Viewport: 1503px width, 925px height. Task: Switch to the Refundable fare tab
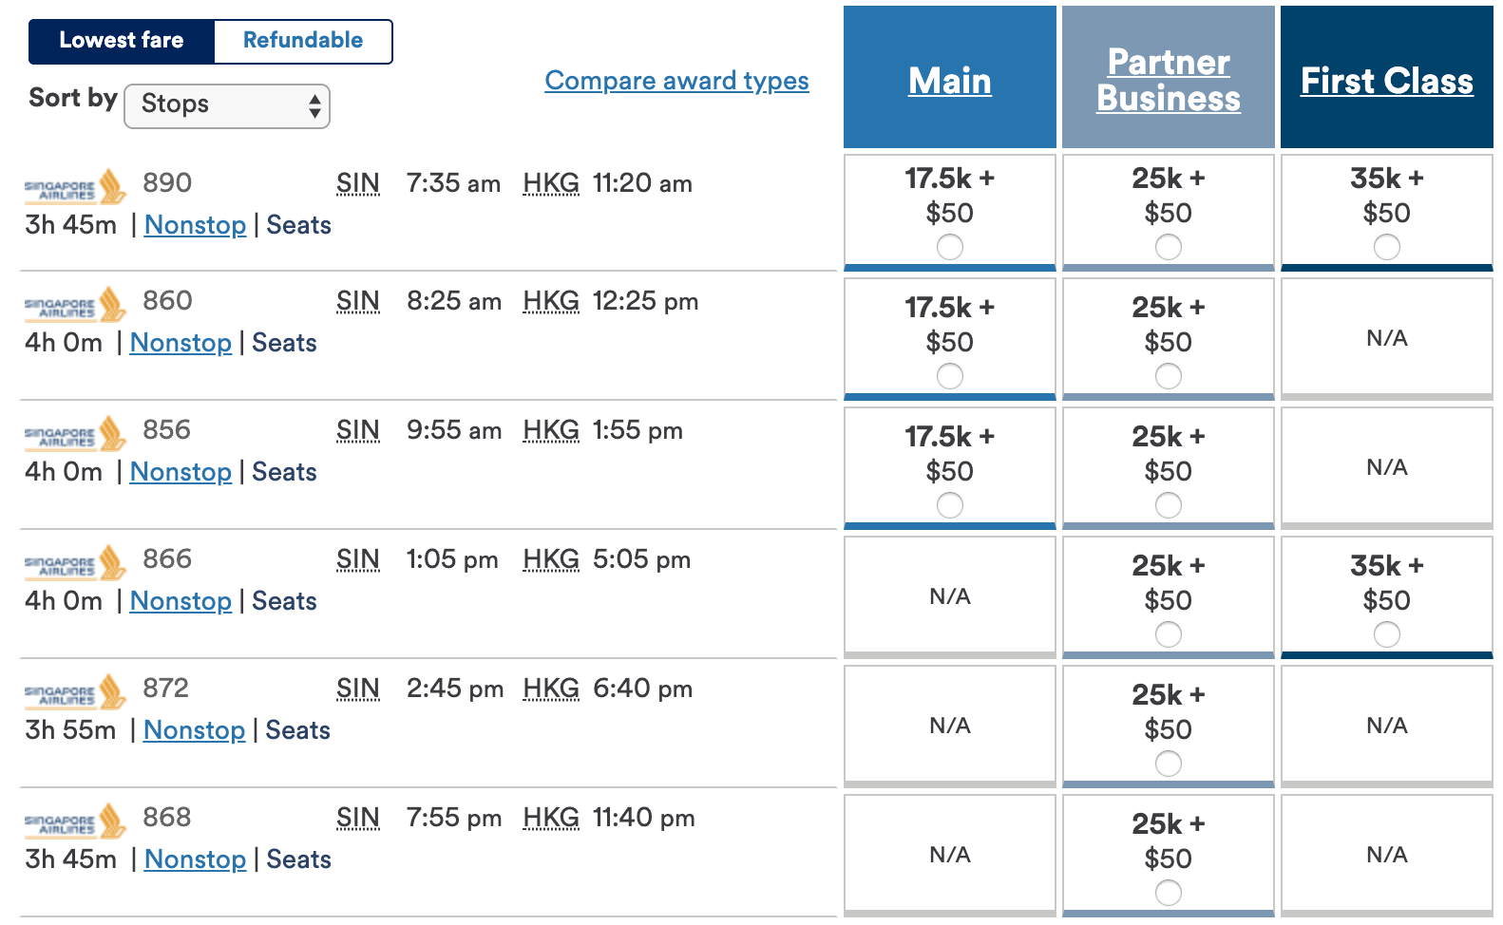(303, 41)
